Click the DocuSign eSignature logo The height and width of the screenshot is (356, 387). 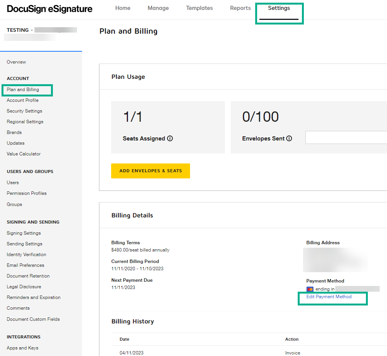[x=50, y=9]
